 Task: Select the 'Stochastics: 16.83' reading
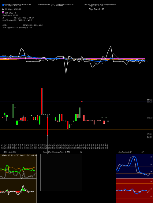[x=10, y=15]
